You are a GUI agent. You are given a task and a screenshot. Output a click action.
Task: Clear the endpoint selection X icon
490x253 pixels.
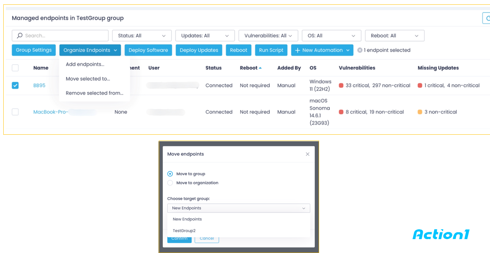tap(360, 50)
